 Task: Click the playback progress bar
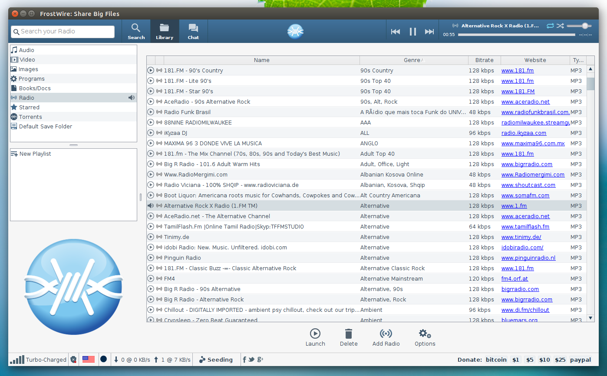click(x=517, y=35)
